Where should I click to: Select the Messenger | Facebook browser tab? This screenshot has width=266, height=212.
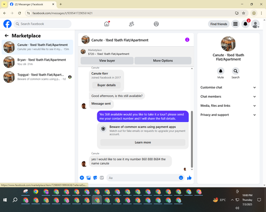[x=32, y=4]
